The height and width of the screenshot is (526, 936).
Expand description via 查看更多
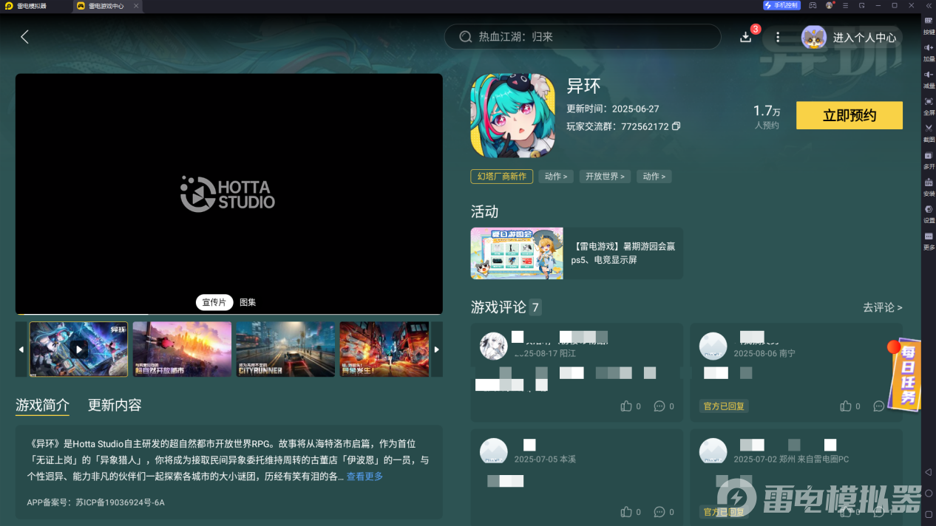364,477
